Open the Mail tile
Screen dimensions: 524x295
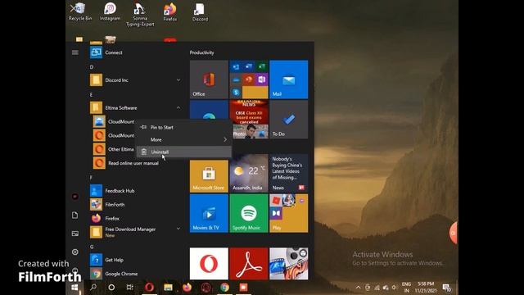289,79
